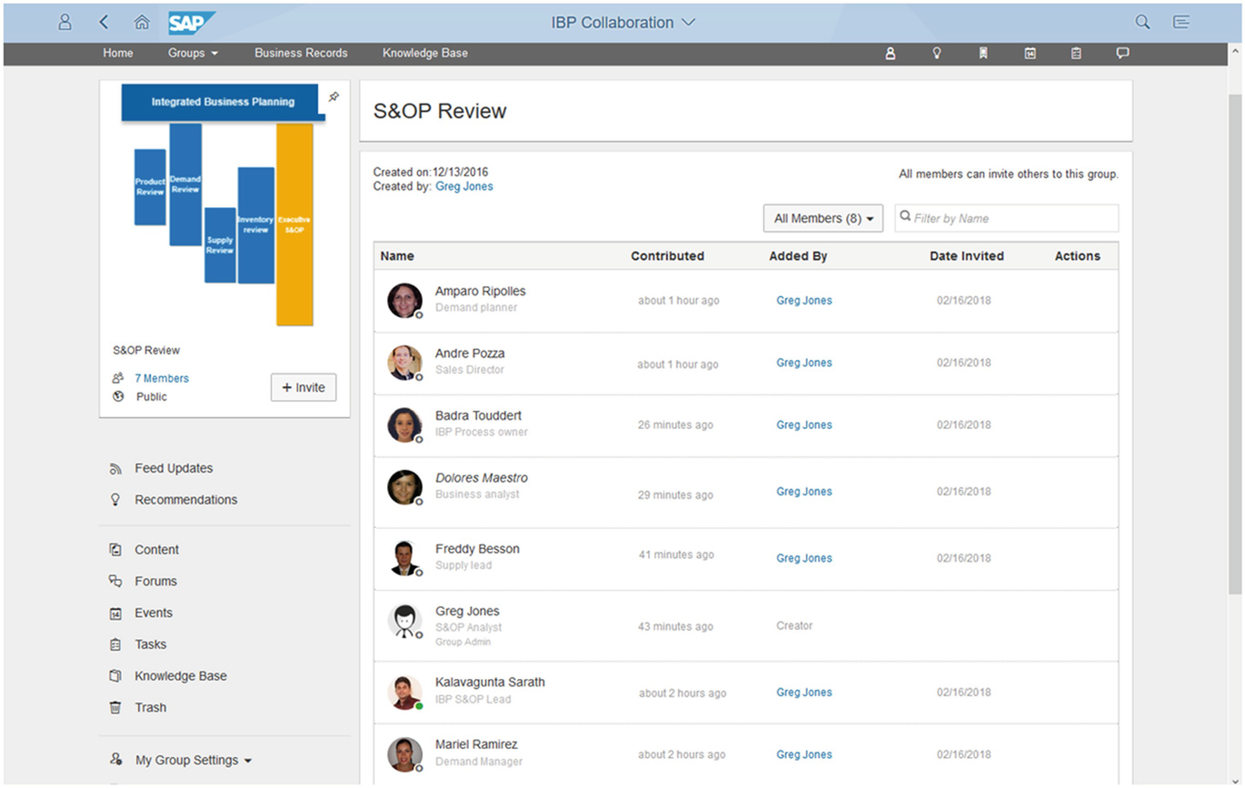Open the Knowledge Base tab
Image resolution: width=1245 pixels, height=788 pixels.
pyautogui.click(x=424, y=54)
